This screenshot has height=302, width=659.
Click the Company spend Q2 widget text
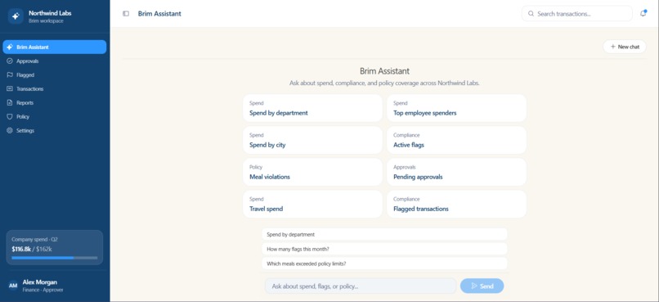pyautogui.click(x=34, y=239)
